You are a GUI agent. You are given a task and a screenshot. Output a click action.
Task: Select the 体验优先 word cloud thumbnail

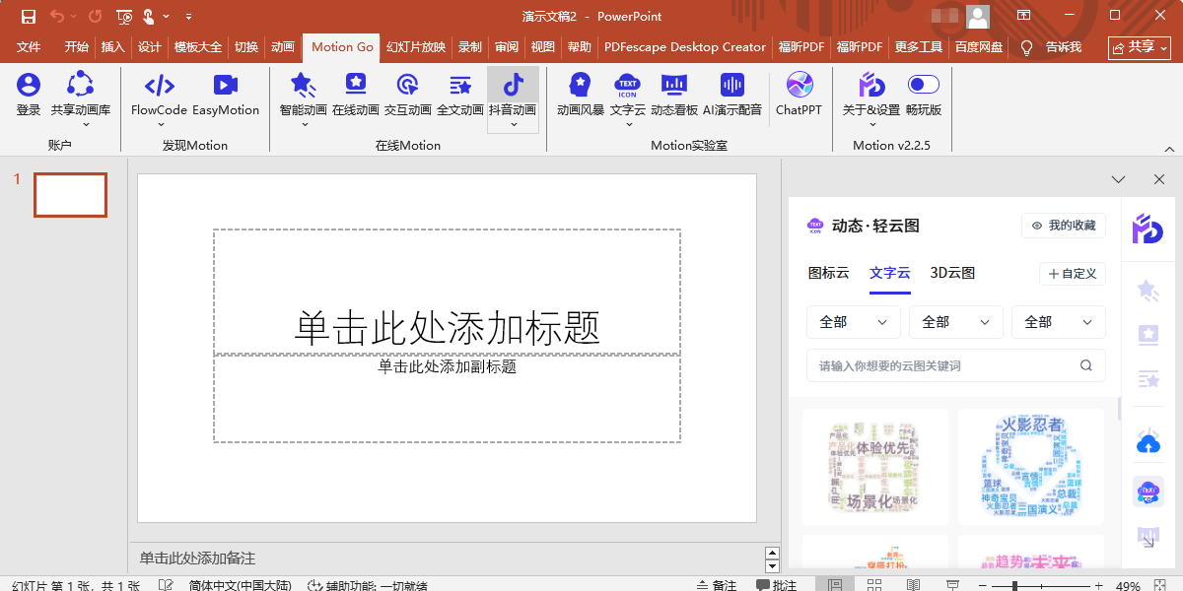tap(875, 467)
